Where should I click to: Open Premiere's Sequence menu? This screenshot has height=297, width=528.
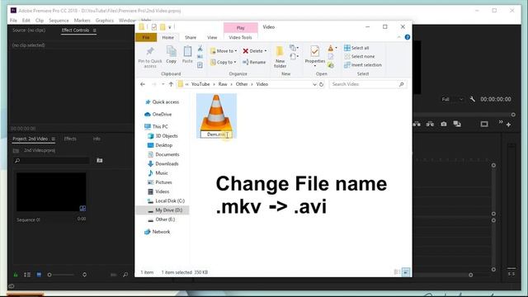tap(59, 21)
